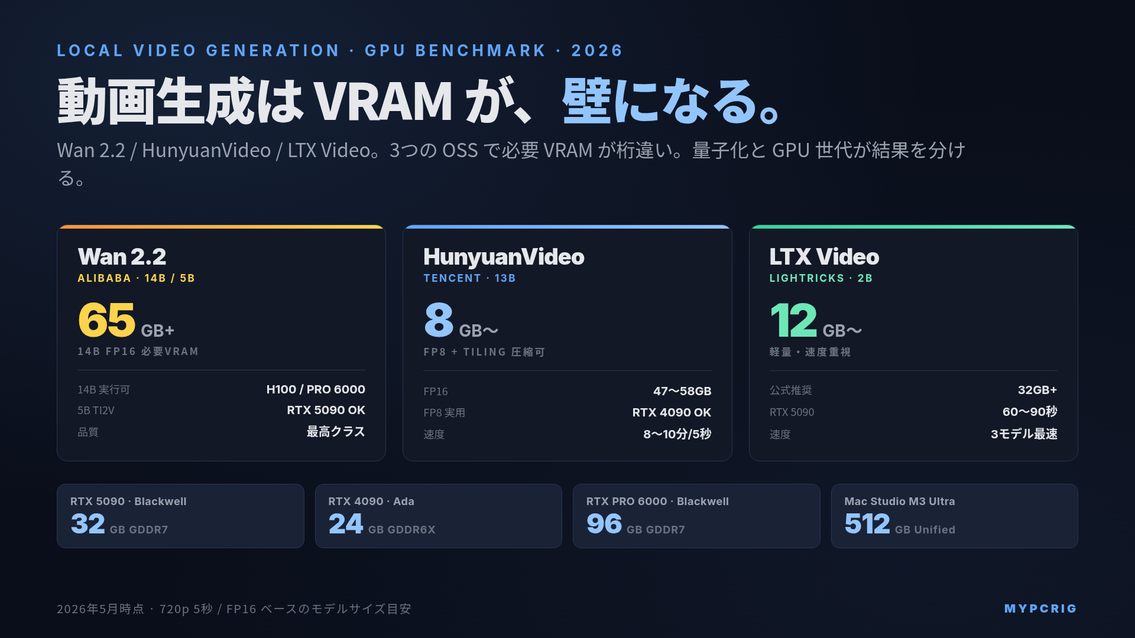Click the '24 GB GDDR6X' figure
1135x638 pixels.
point(382,524)
